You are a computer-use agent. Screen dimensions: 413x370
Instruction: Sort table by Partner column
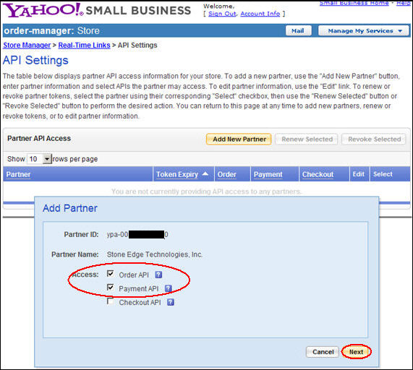click(x=18, y=174)
